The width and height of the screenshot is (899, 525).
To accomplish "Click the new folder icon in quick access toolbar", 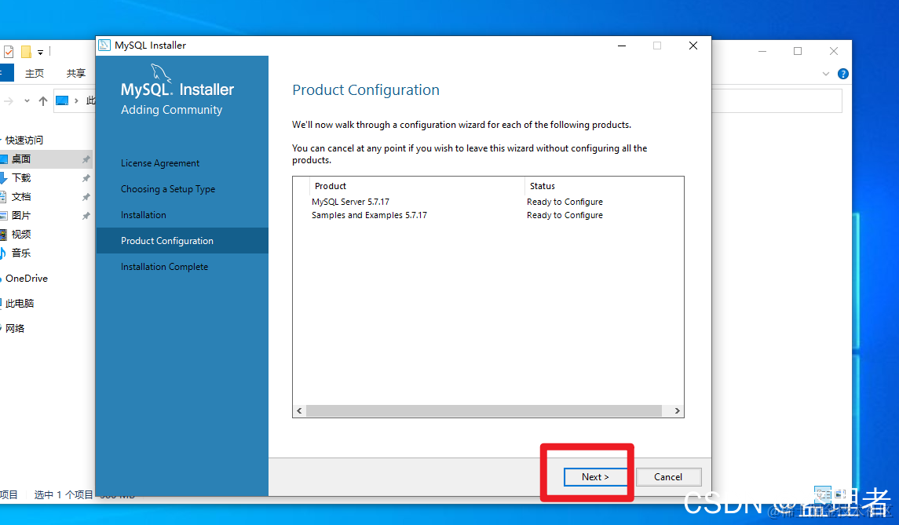I will click(26, 52).
